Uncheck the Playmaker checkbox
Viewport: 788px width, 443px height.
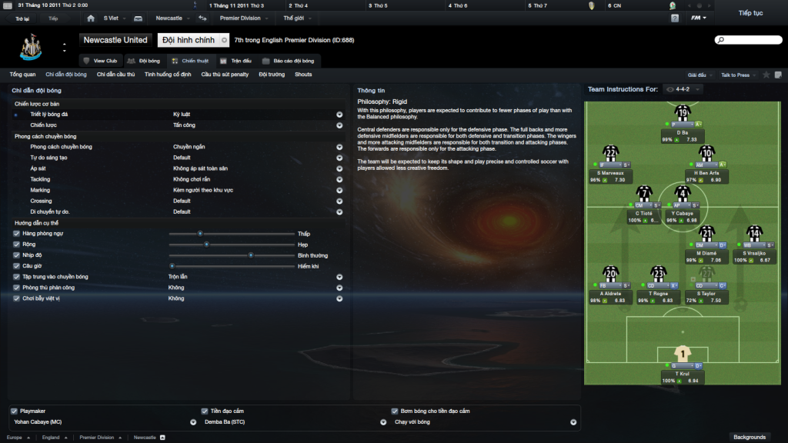pos(14,411)
